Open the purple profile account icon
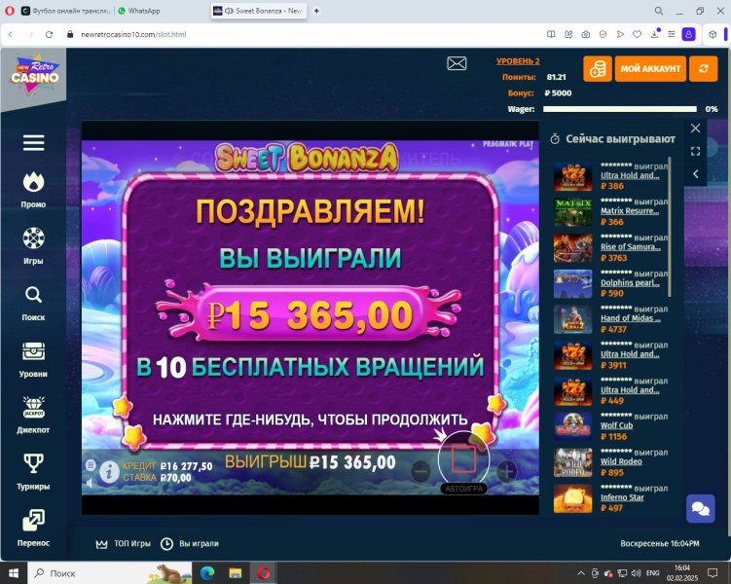731x584 pixels. click(688, 34)
